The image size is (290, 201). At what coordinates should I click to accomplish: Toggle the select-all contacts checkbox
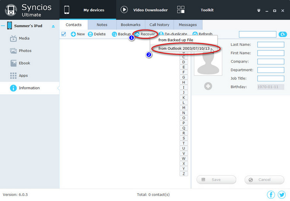63,34
